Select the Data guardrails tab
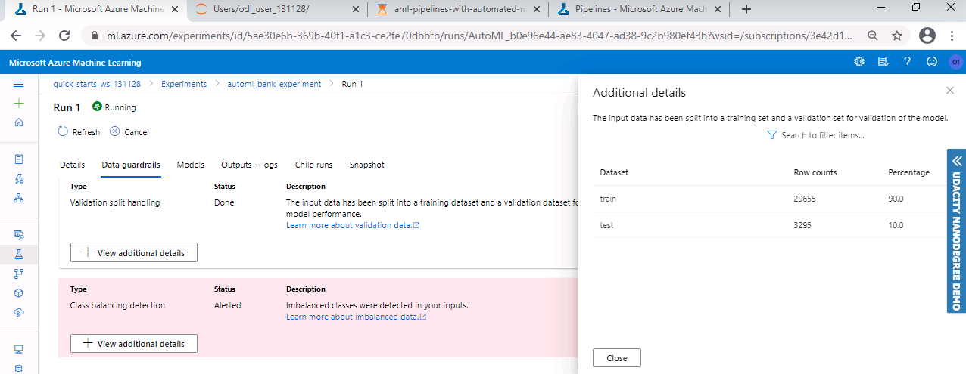Image resolution: width=966 pixels, height=374 pixels. (131, 165)
